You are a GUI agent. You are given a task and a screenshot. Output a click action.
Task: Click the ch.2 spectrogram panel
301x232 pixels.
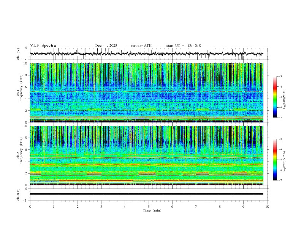point(146,155)
